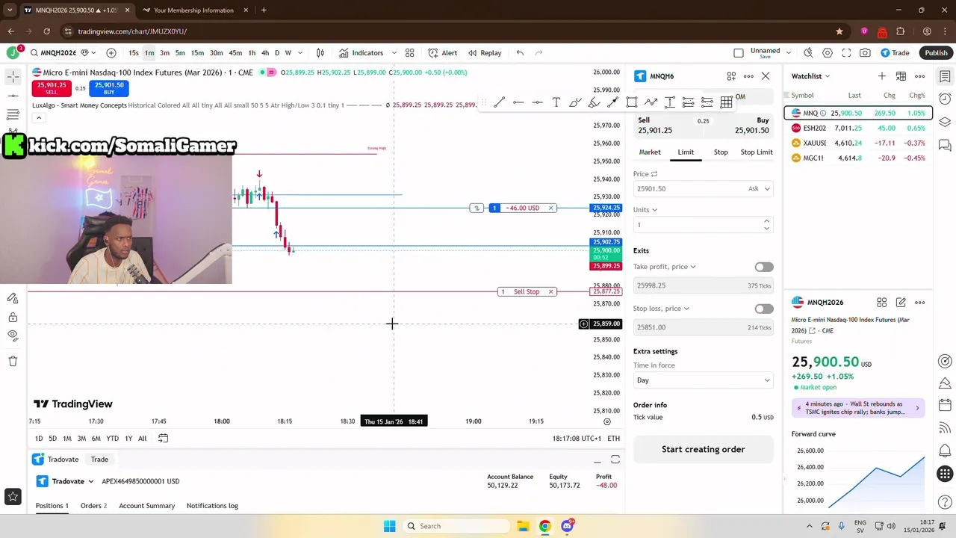956x538 pixels.
Task: Select the 5D date range
Action: click(52, 439)
